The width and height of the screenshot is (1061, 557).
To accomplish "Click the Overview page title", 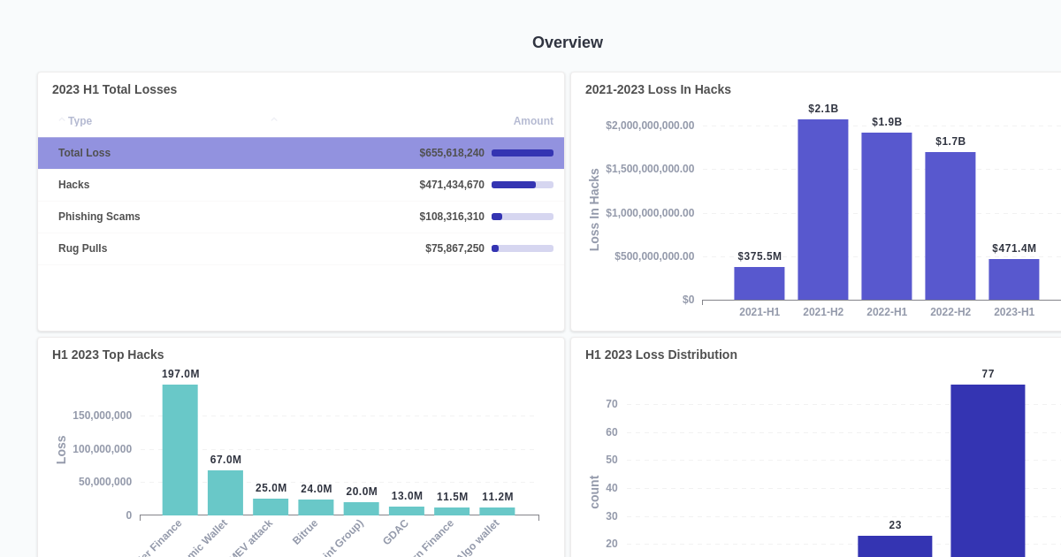I will (x=567, y=42).
